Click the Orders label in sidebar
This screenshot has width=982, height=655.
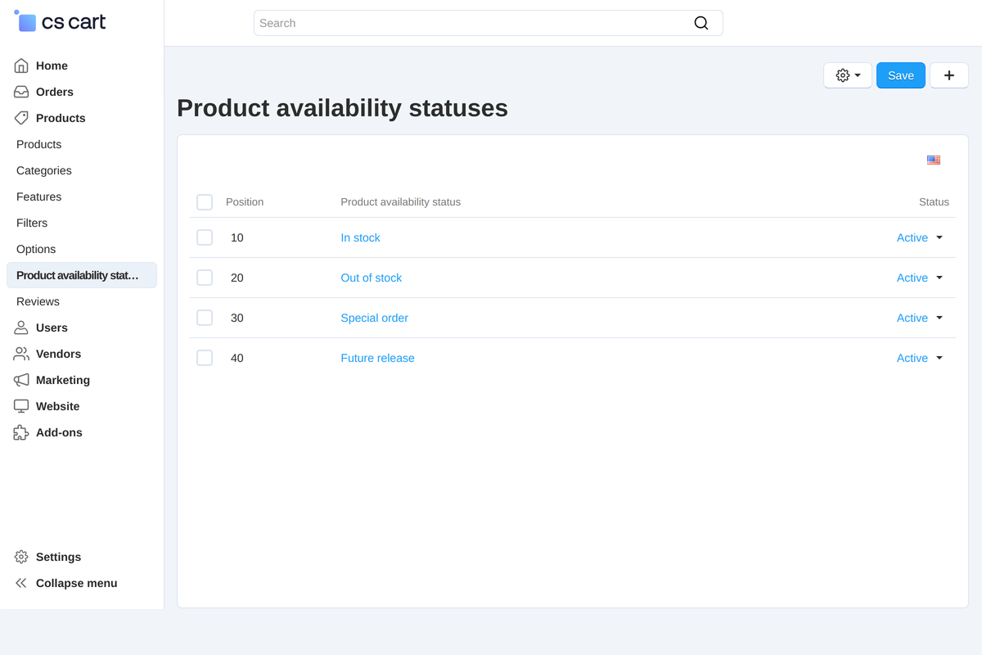[55, 92]
